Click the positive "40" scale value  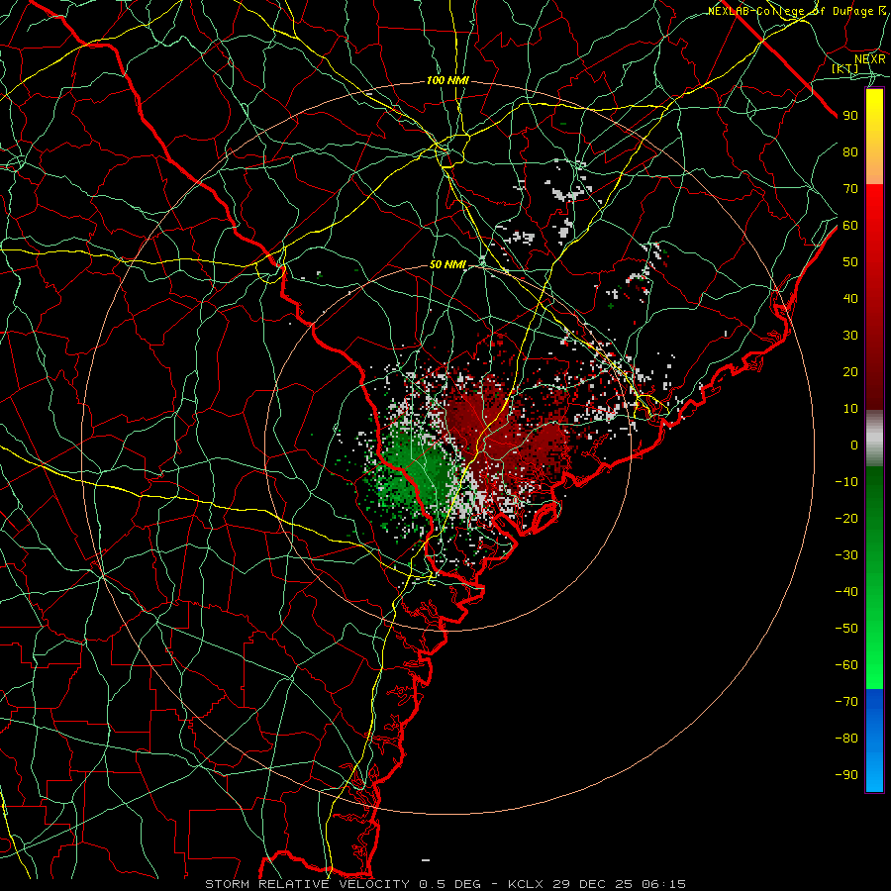point(850,299)
